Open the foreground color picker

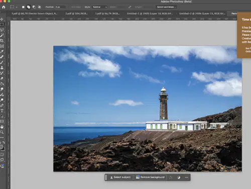click(x=1, y=146)
